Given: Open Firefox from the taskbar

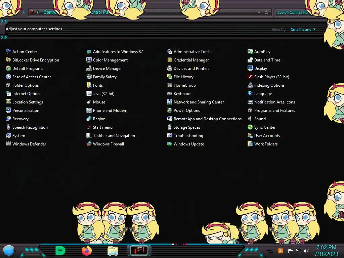Looking at the screenshot, I should click(x=87, y=251).
